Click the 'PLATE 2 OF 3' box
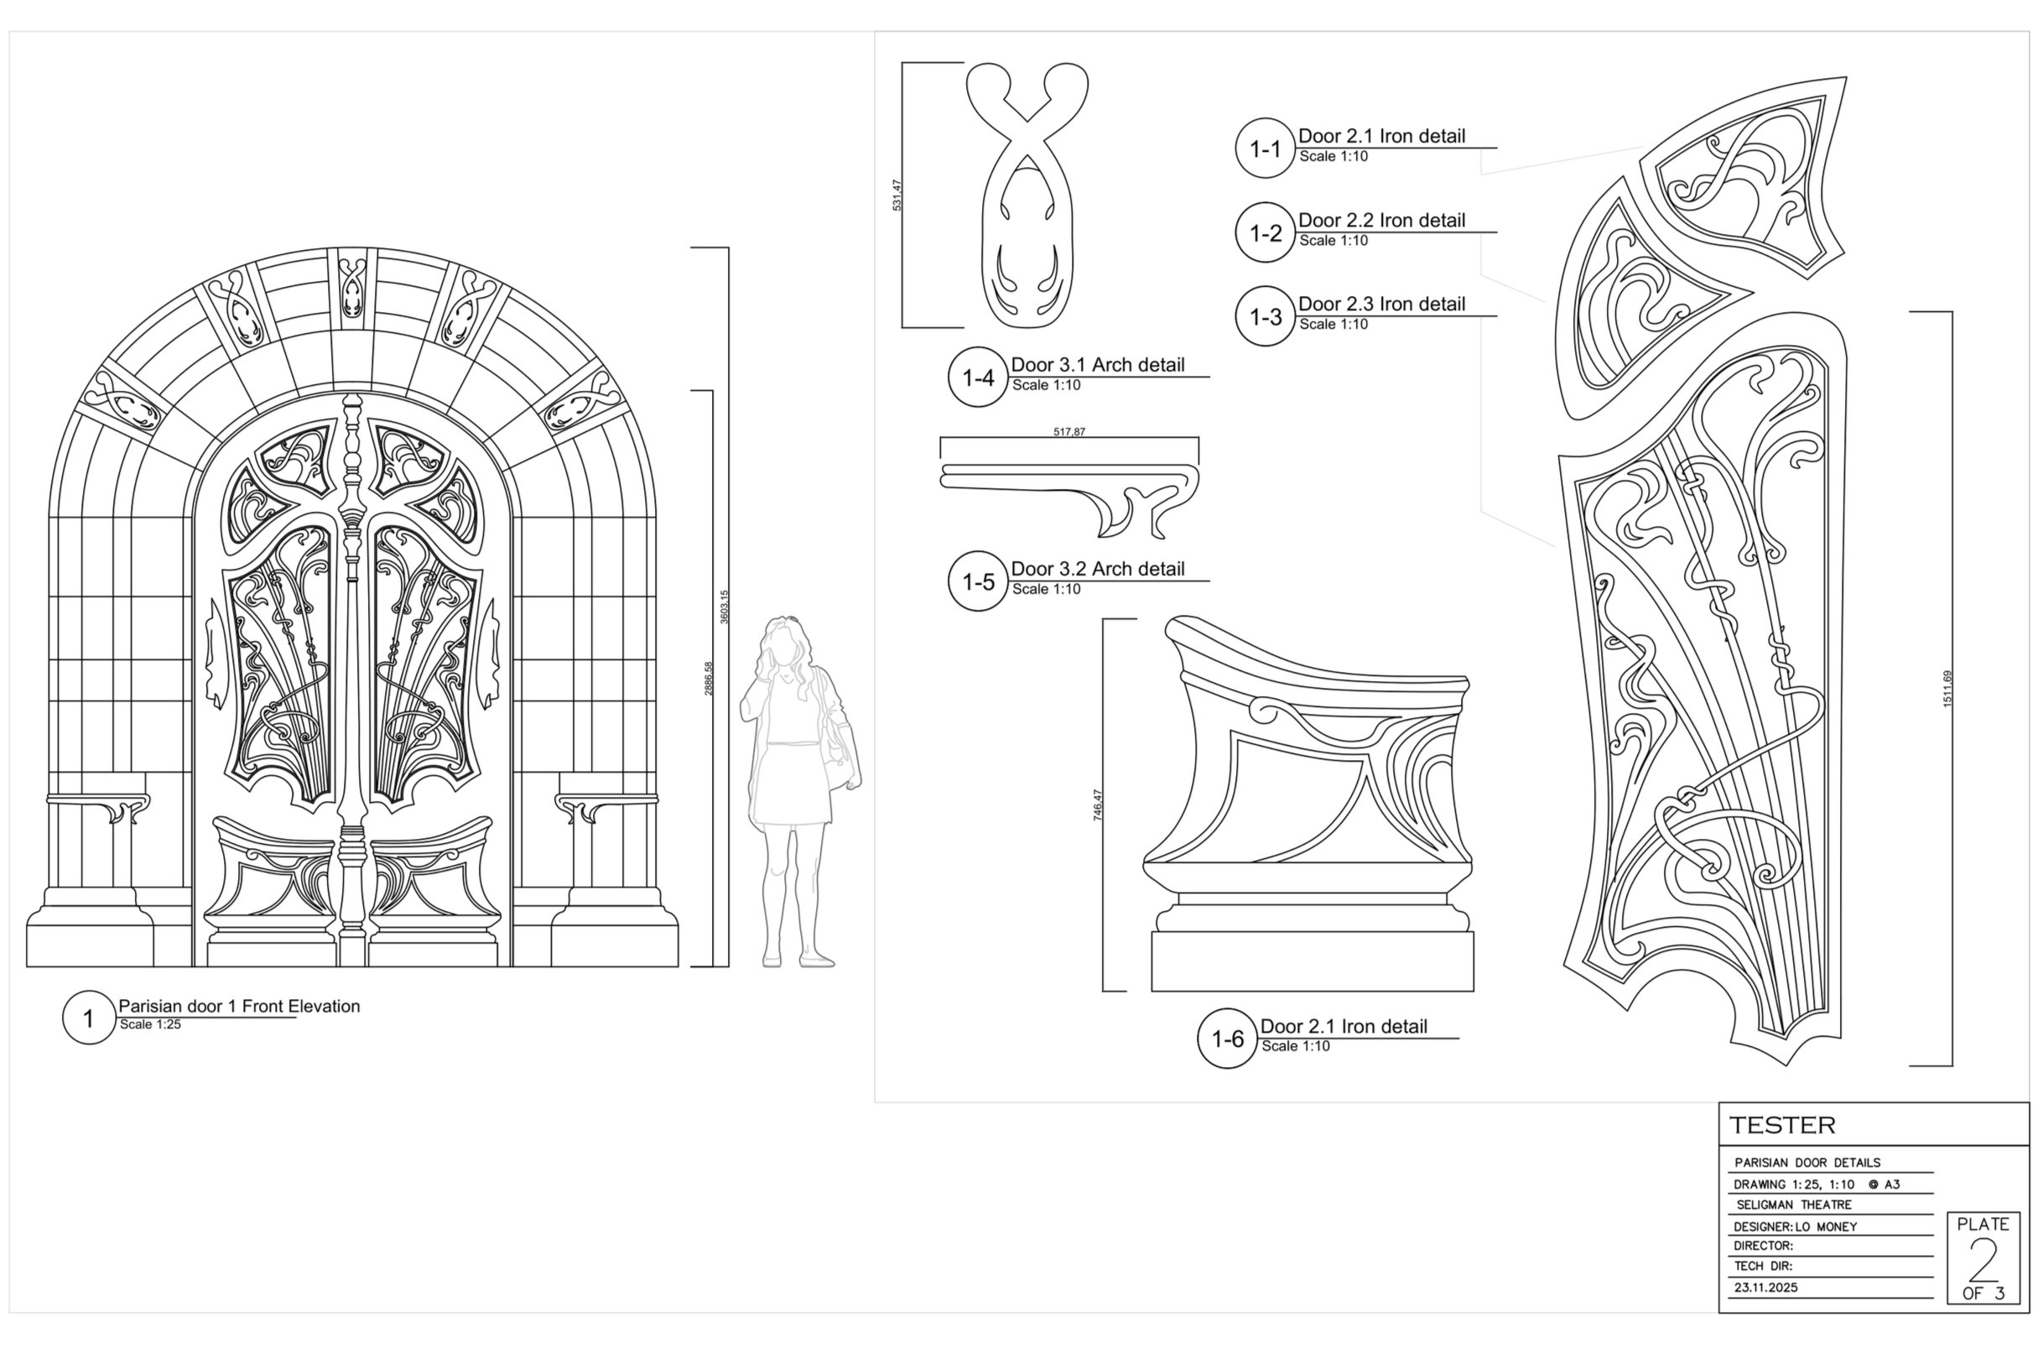 point(1983,1257)
